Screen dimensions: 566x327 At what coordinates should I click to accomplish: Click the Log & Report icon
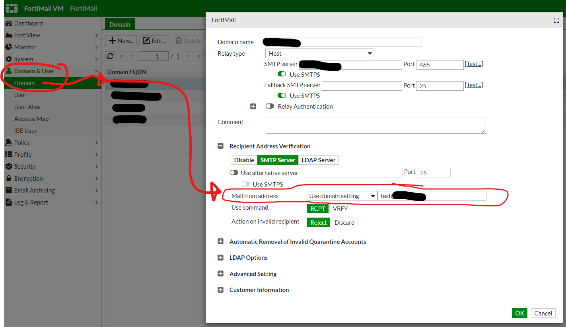tap(9, 202)
